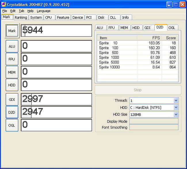Click the D2D benchmark button on the left
Image resolution: width=187 pixels, height=169 pixels.
pos(12,112)
